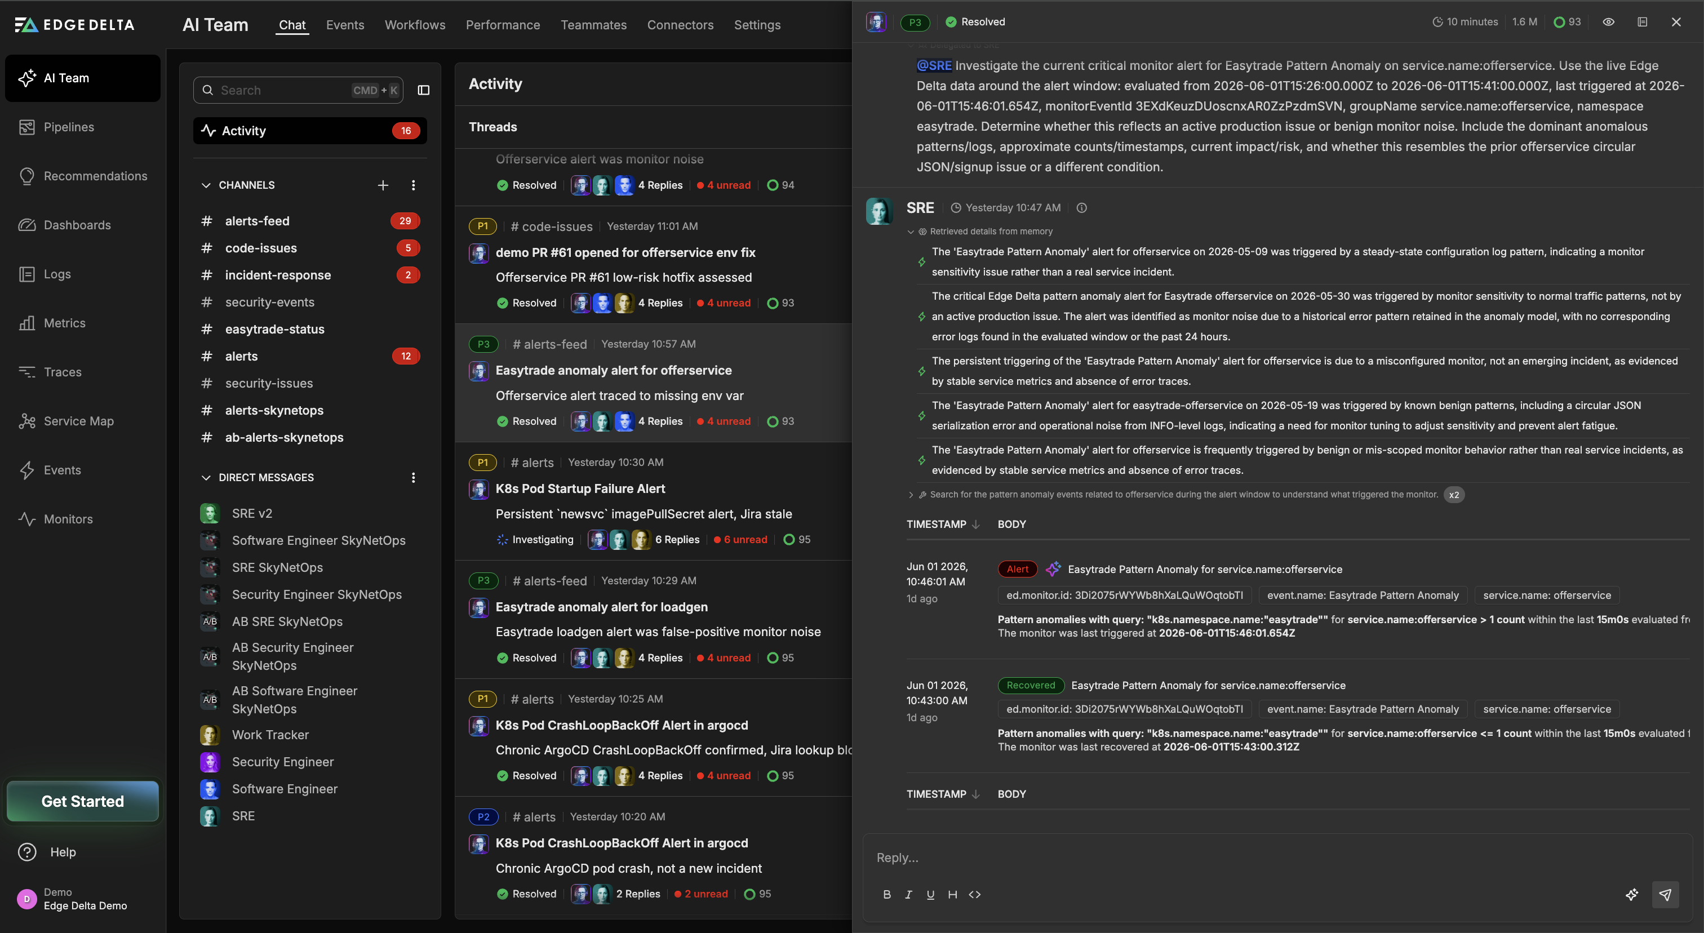Open the alerts-skynetops channel

pos(309,410)
